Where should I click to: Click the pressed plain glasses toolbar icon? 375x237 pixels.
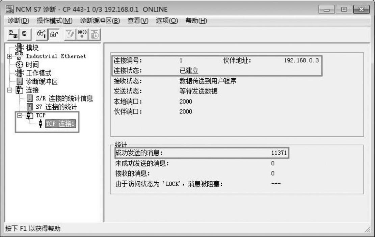click(54, 34)
